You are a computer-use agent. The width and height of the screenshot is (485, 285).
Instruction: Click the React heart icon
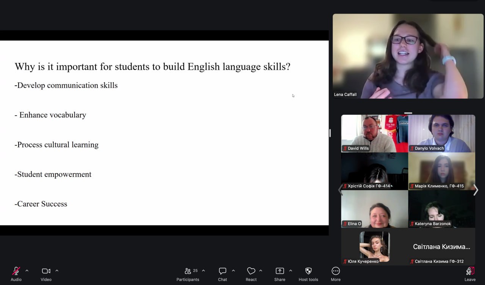tap(251, 271)
